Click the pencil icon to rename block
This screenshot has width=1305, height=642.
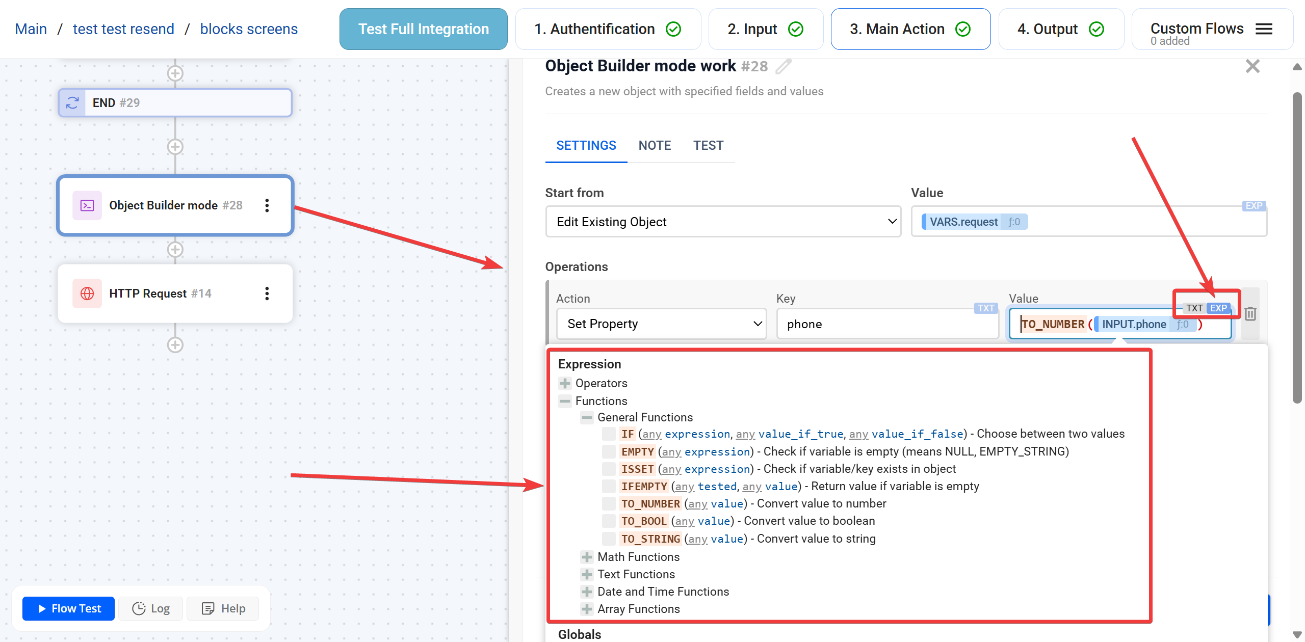(784, 66)
